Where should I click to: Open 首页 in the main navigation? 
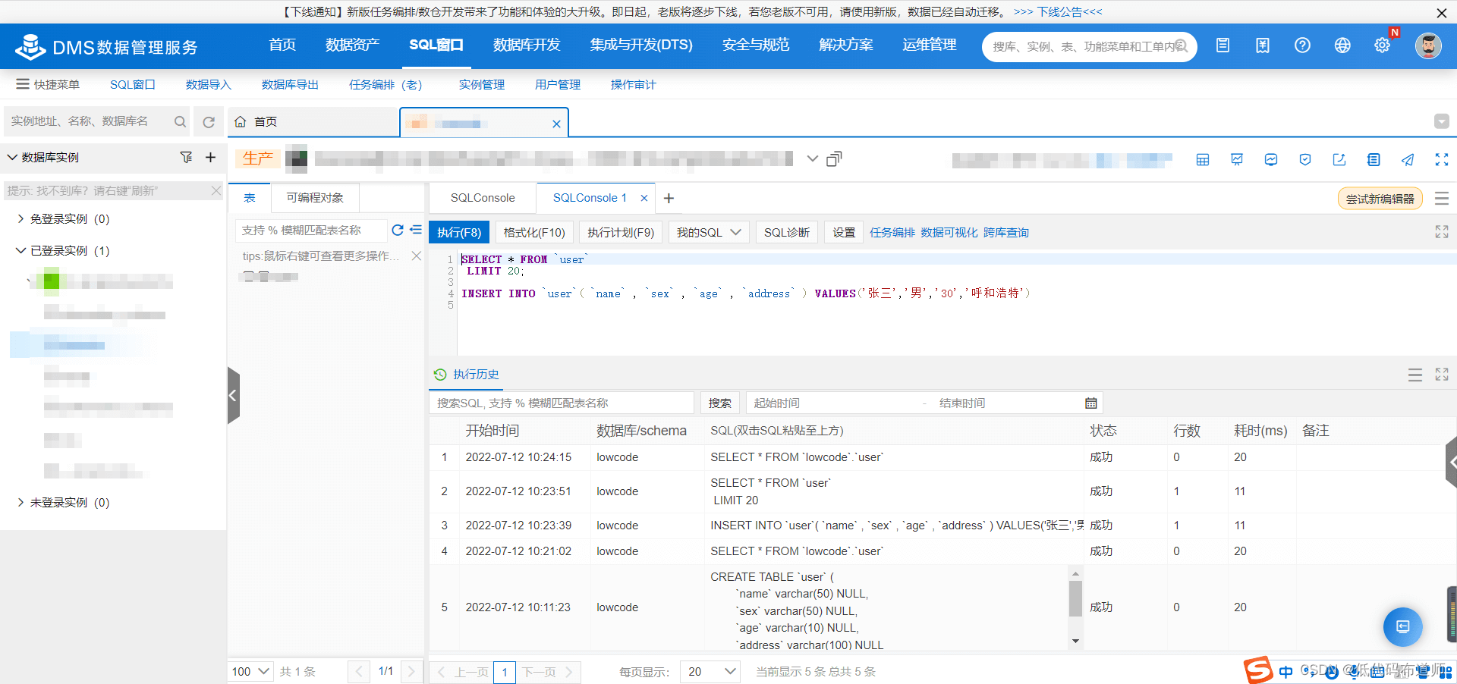tap(282, 45)
